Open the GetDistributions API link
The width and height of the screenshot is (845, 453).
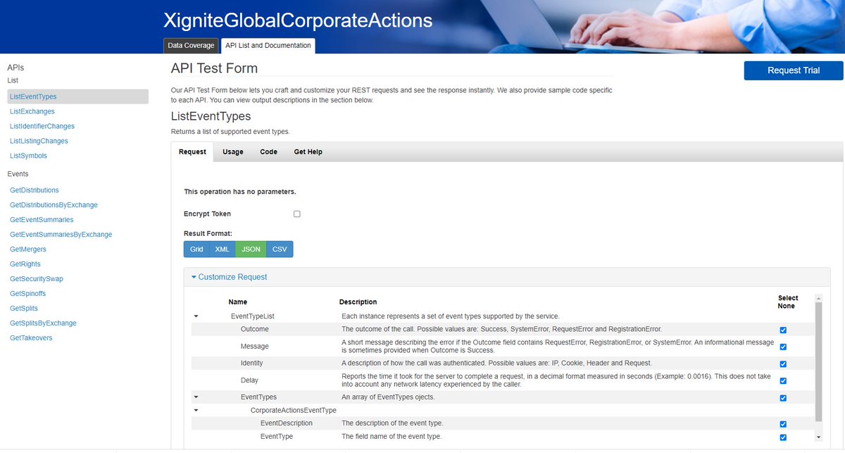tap(35, 190)
